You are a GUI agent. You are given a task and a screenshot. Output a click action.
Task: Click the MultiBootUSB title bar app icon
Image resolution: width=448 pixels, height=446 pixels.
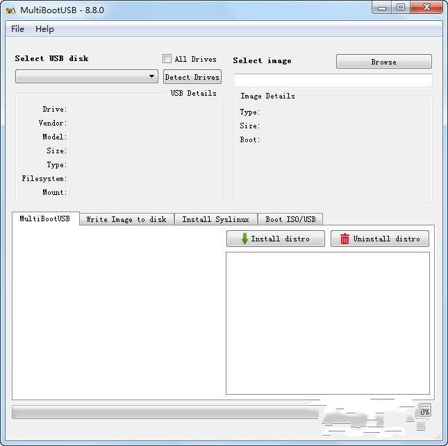click(10, 10)
